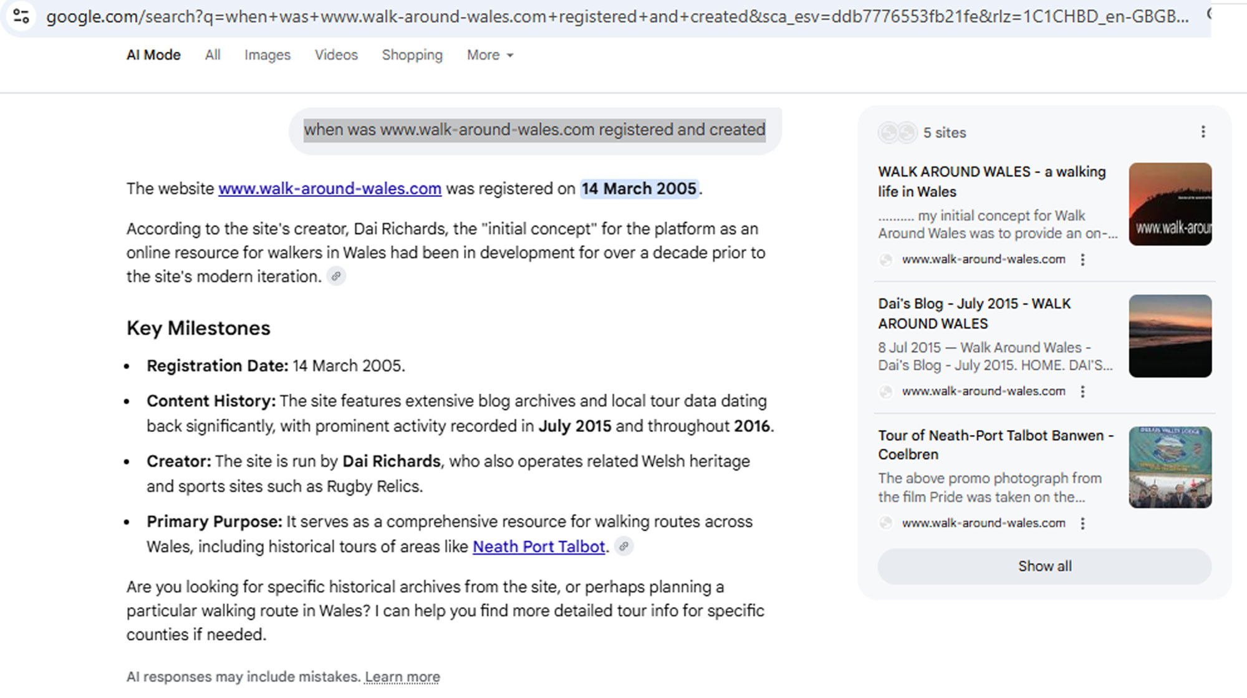Click the Show all sites button

[x=1044, y=567]
